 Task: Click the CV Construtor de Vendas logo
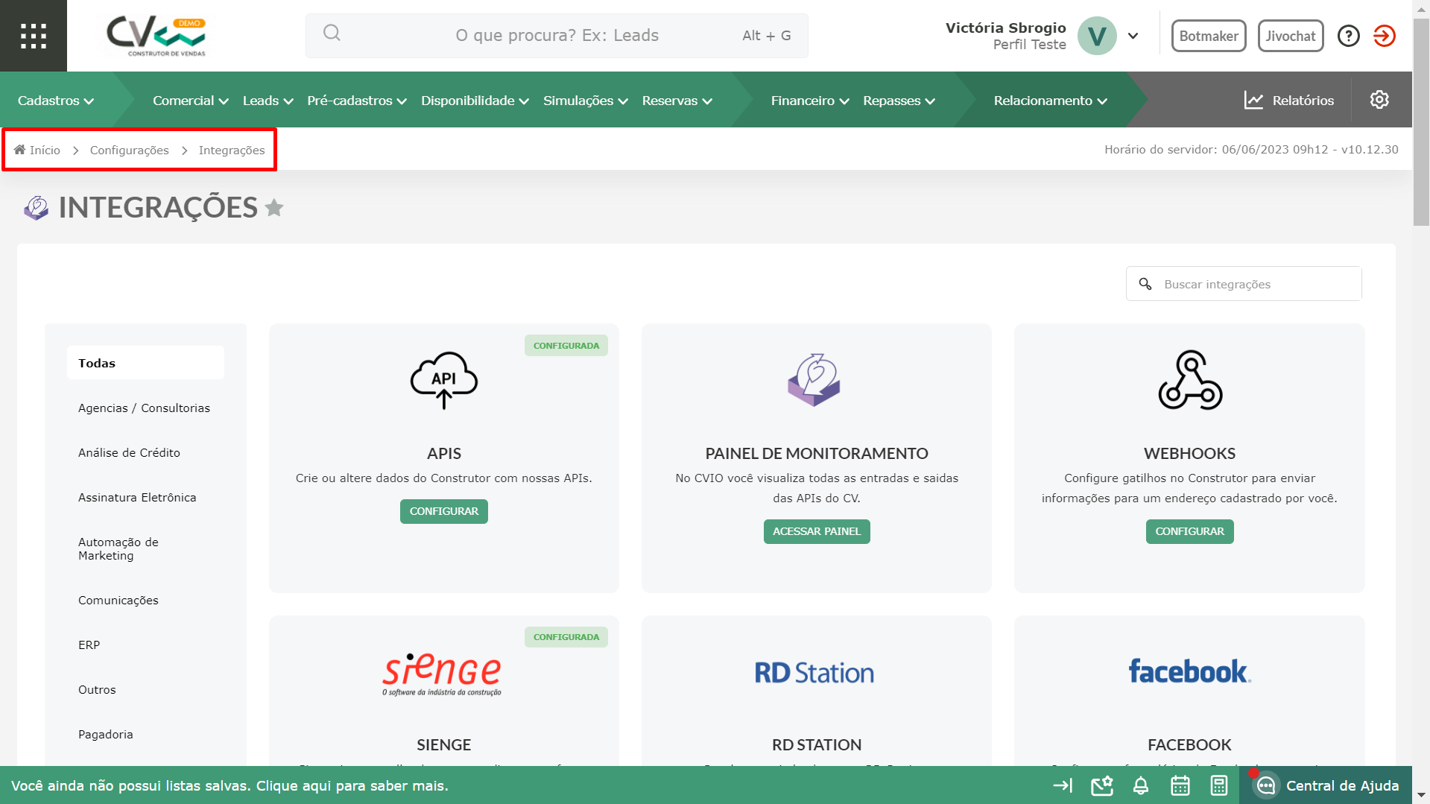tap(156, 37)
